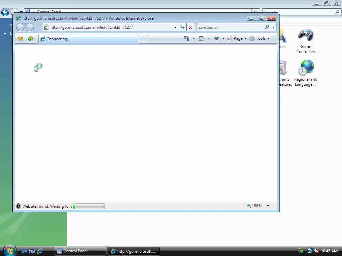Open the Page menu
Viewport: 342px width, 256px height.
[x=237, y=38]
